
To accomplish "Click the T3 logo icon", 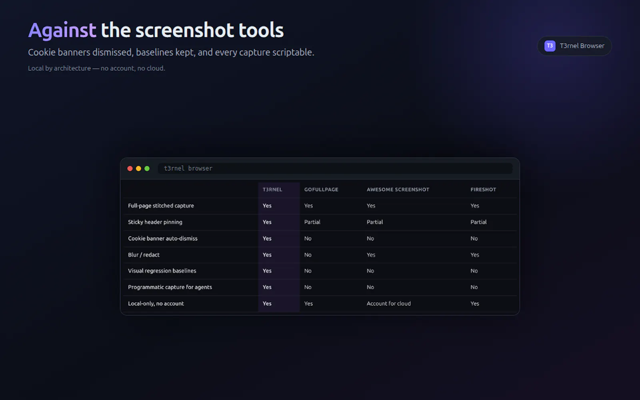I will tap(550, 46).
